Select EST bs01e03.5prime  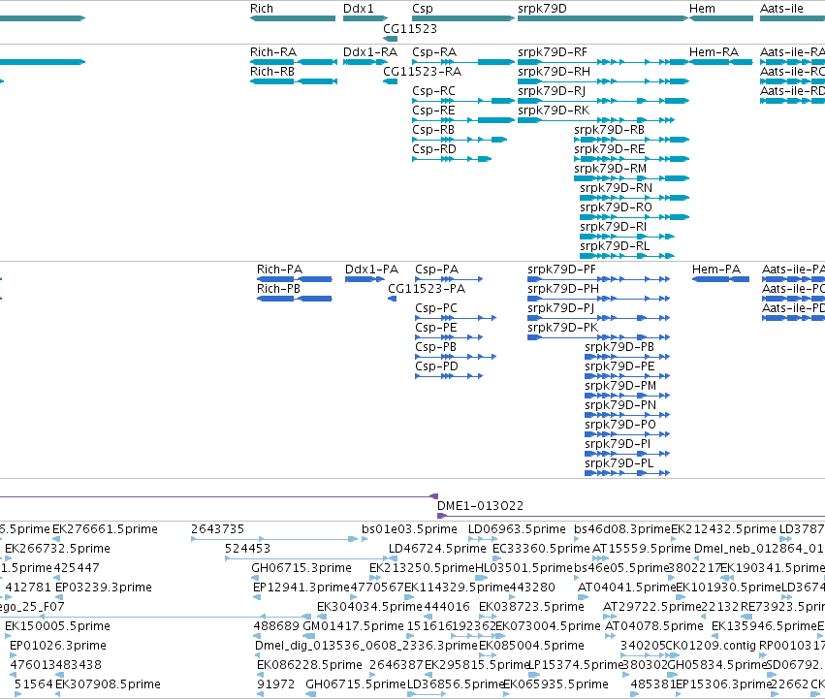(x=409, y=529)
